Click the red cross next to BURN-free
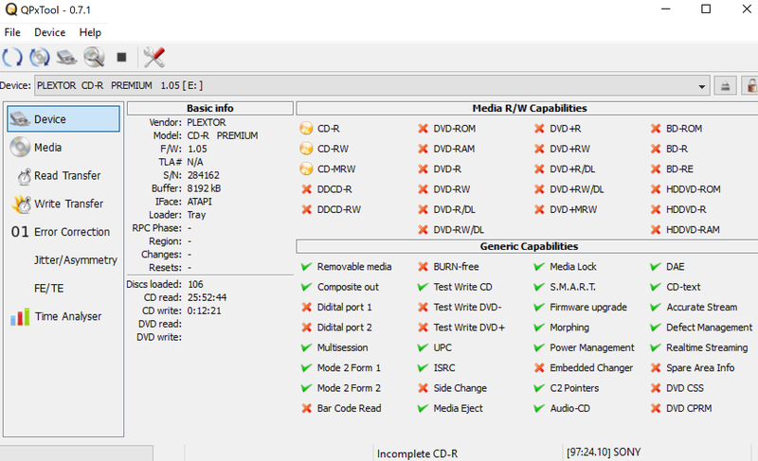The image size is (758, 461). click(423, 266)
